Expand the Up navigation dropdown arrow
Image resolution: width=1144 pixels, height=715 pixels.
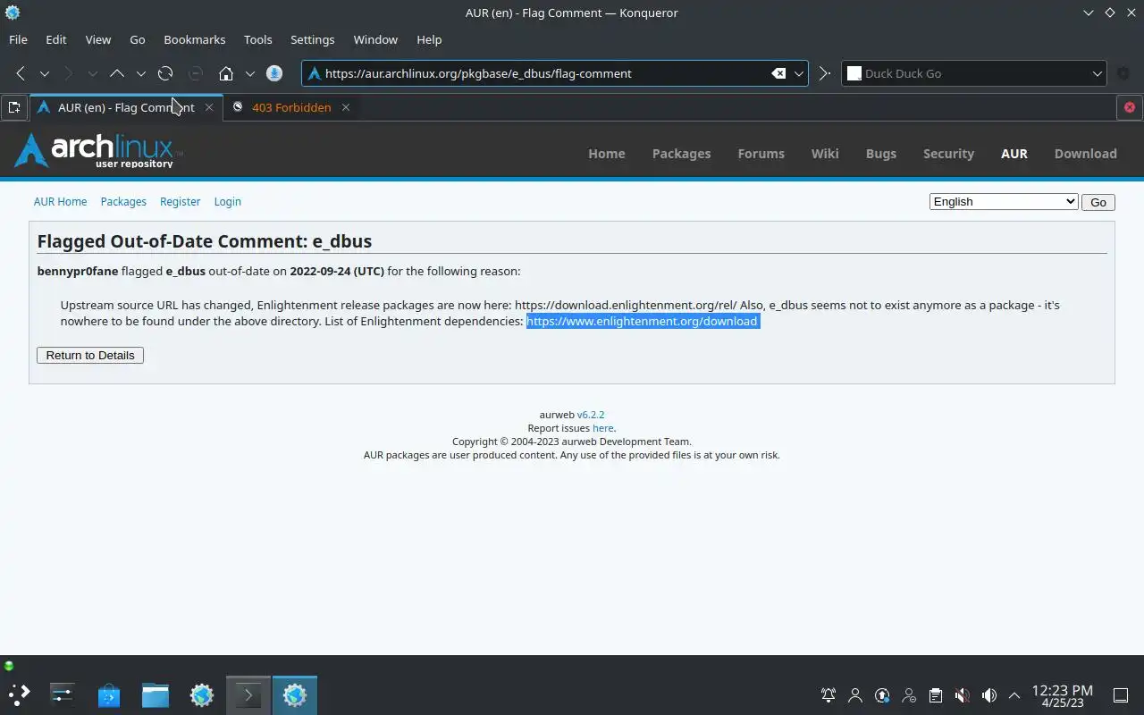coord(140,73)
